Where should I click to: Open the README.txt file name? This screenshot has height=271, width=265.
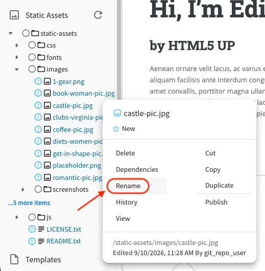(63, 241)
